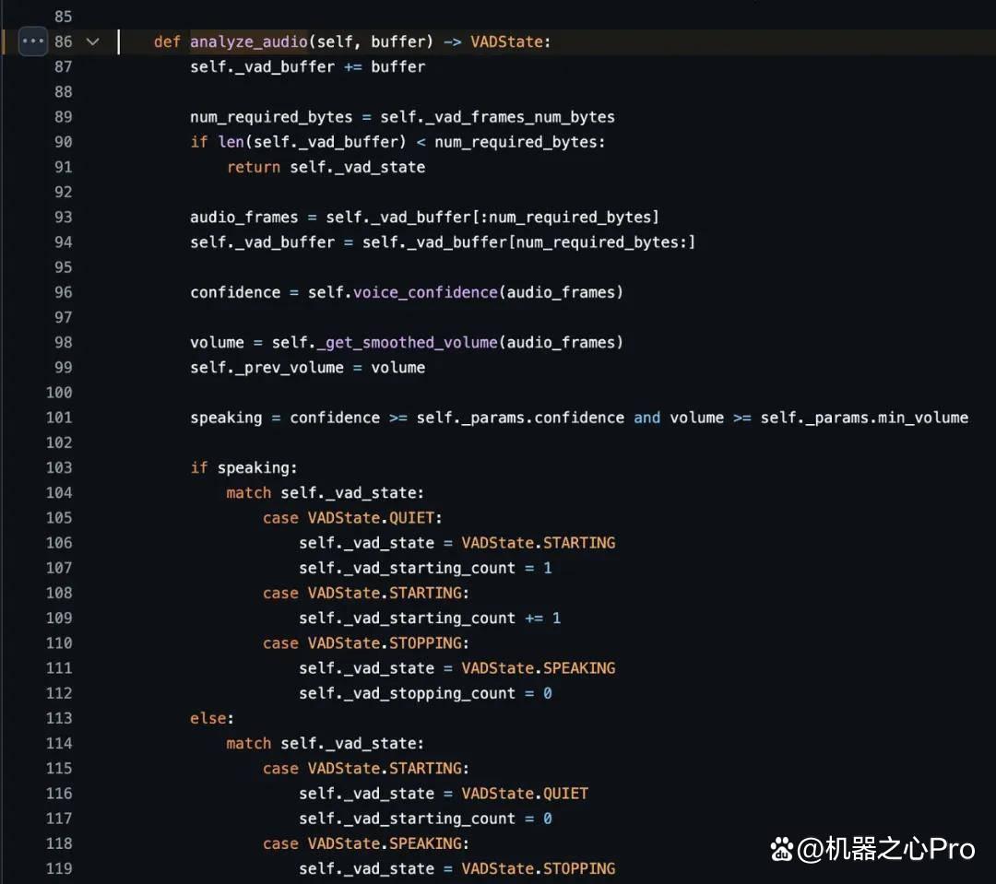The height and width of the screenshot is (884, 996).
Task: Click VADState.QUIET on line 116
Action: 525,793
